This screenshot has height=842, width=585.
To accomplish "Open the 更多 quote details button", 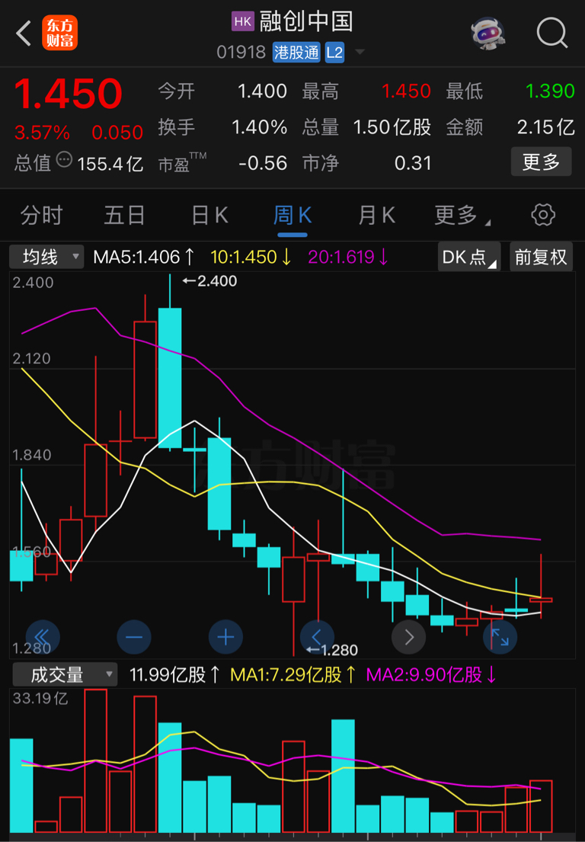I will click(x=541, y=162).
